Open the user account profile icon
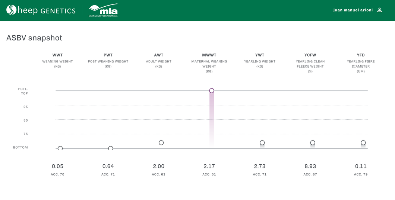 pos(379,10)
